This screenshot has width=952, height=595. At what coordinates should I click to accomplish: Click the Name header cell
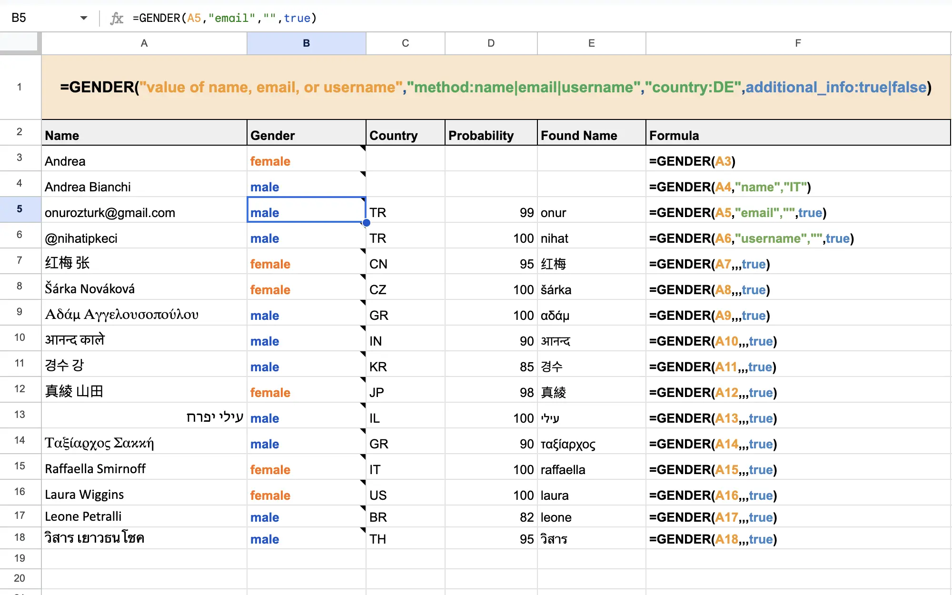pos(144,133)
